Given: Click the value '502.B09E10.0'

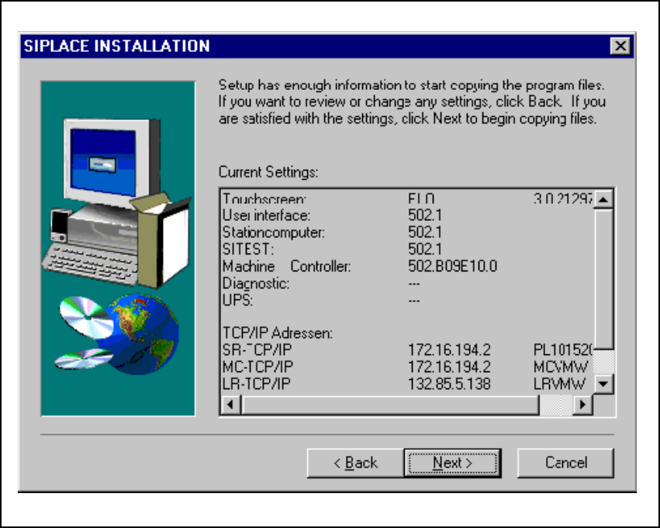Looking at the screenshot, I should (x=452, y=266).
